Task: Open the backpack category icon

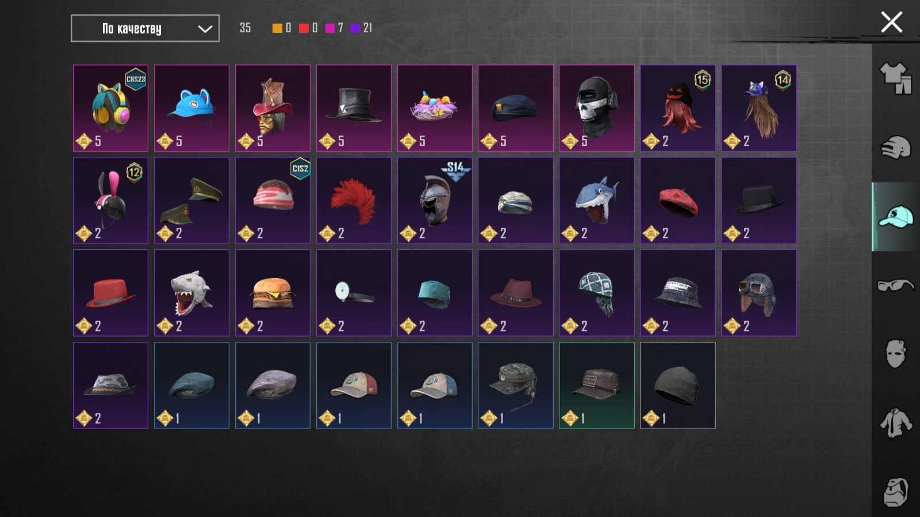Action: click(x=895, y=492)
